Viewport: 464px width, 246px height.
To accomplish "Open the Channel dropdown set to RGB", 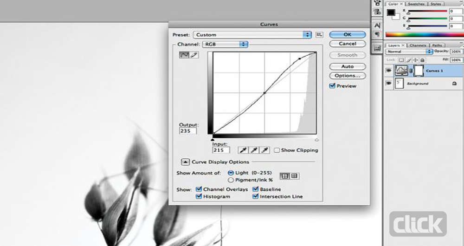I will pyautogui.click(x=225, y=44).
